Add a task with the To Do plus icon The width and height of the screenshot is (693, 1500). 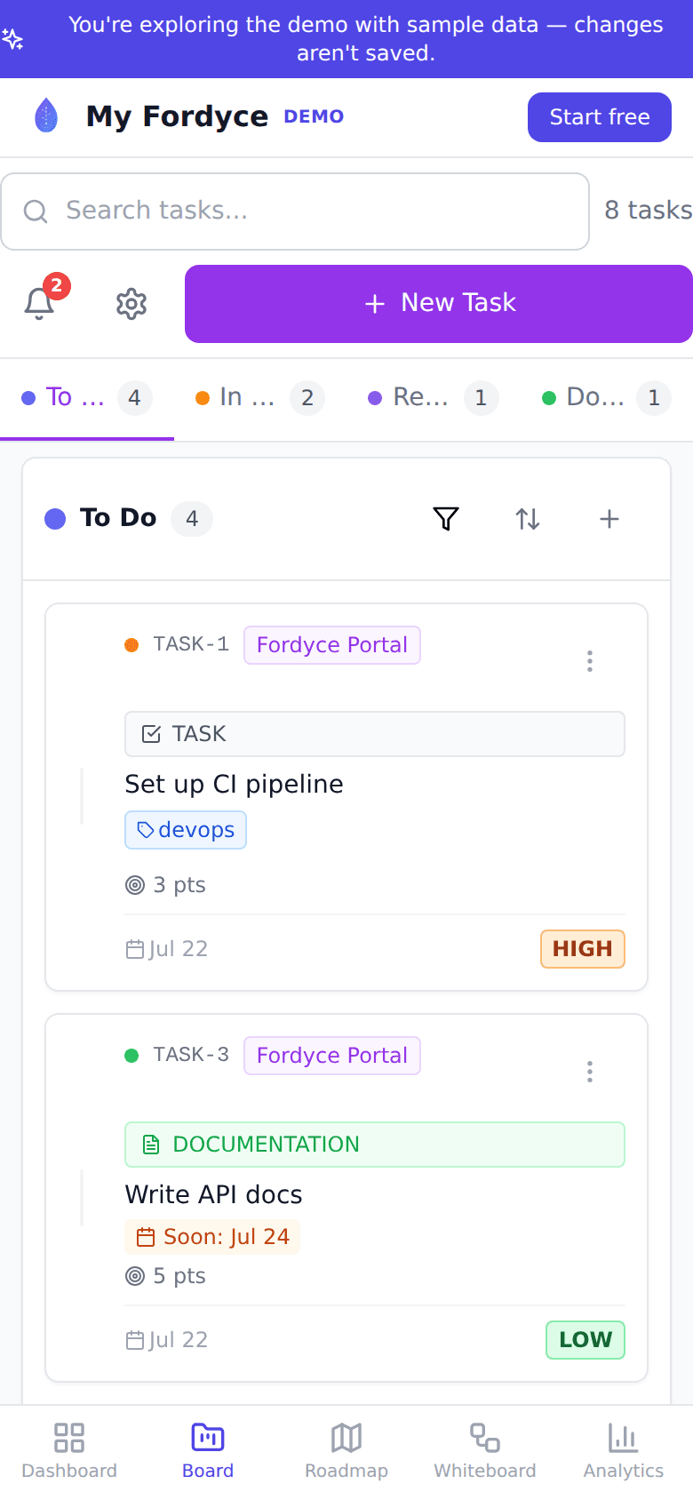coord(609,519)
